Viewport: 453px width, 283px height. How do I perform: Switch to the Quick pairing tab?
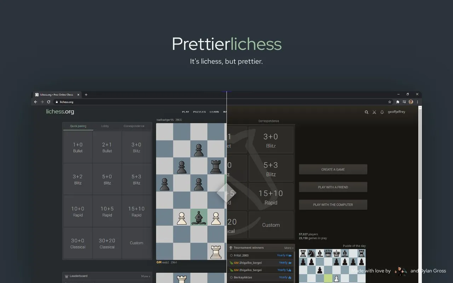pos(78,126)
